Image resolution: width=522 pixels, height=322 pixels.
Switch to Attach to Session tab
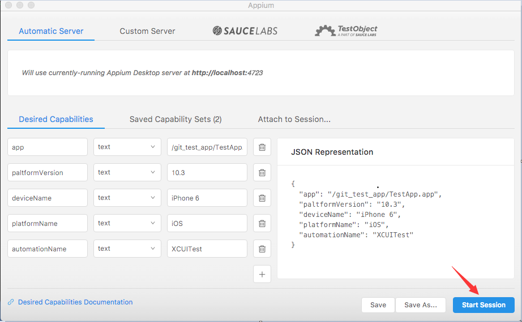pos(294,119)
